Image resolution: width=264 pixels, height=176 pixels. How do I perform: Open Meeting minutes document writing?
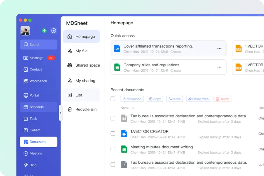pos(162,147)
